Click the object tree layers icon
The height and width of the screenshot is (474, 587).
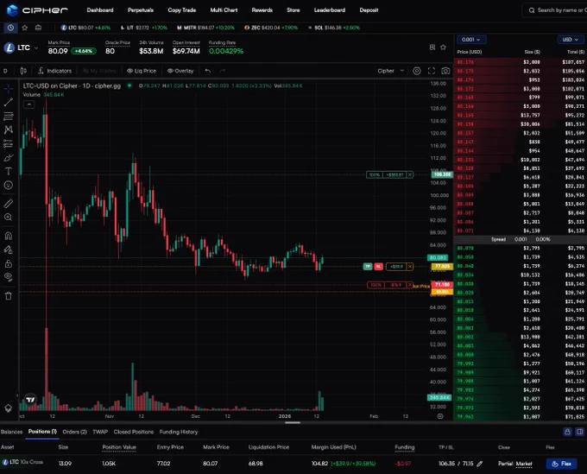click(x=9, y=408)
